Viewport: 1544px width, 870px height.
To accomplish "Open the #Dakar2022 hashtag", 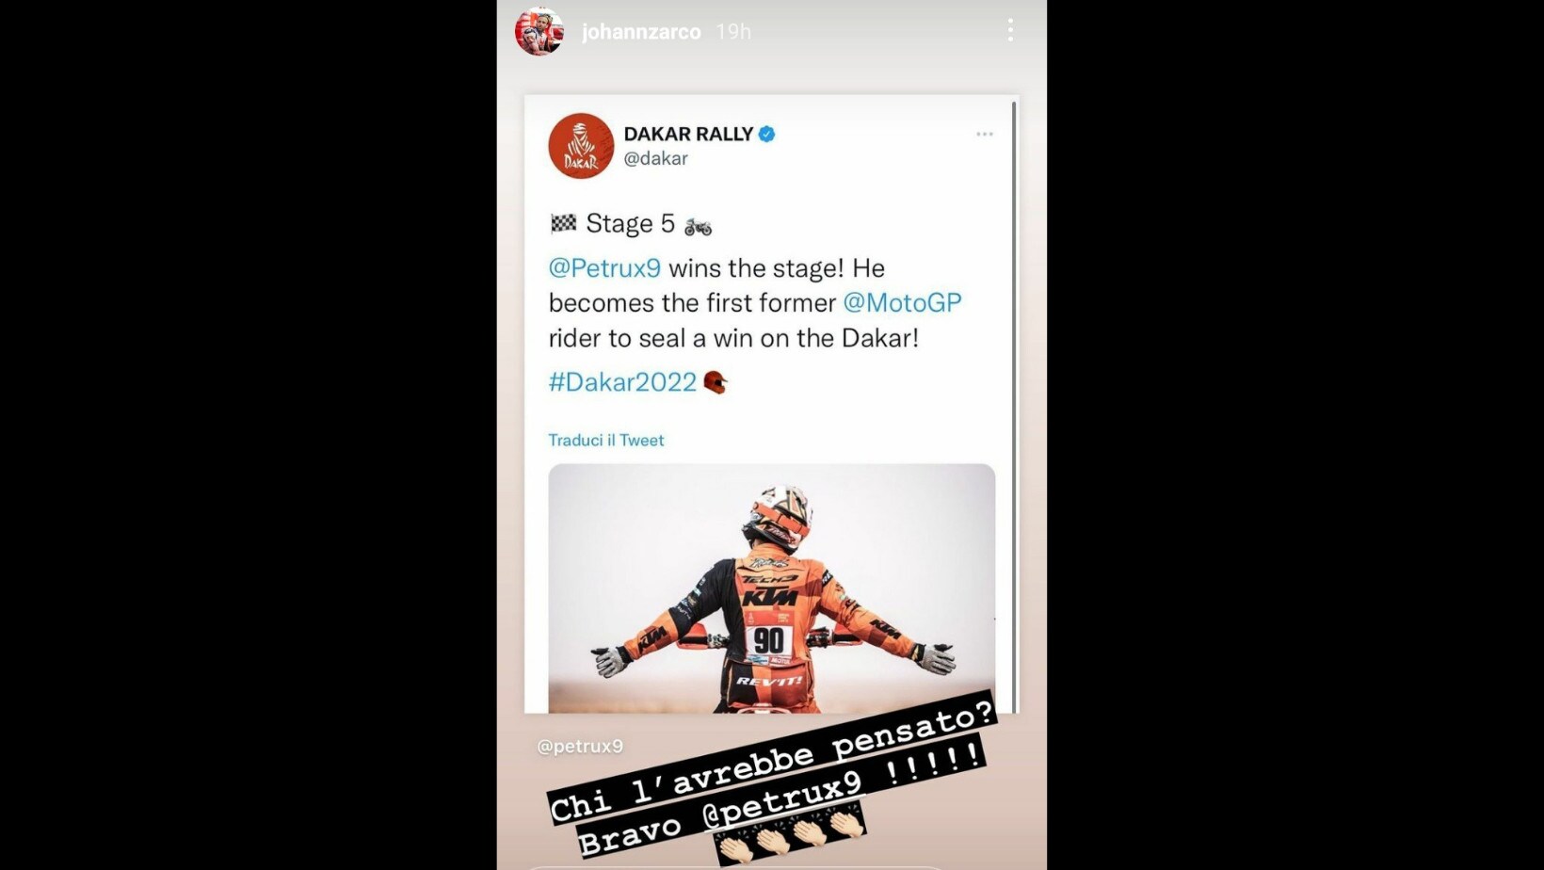I will pyautogui.click(x=622, y=381).
